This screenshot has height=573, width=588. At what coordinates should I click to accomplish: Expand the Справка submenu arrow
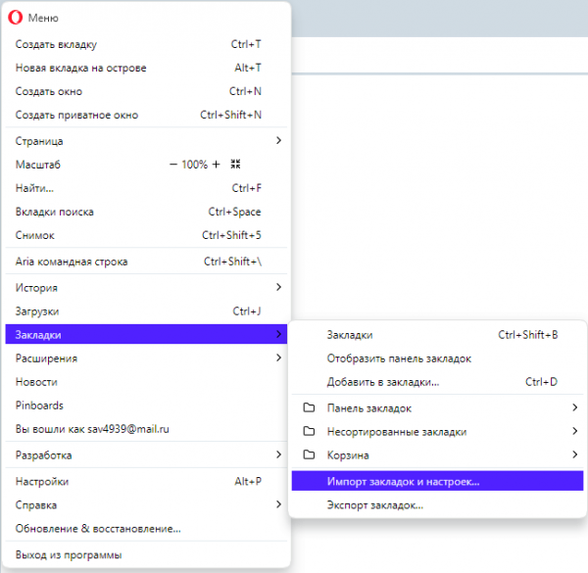coord(278,504)
